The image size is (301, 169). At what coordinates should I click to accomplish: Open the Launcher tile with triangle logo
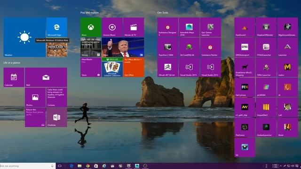[x=287, y=47]
